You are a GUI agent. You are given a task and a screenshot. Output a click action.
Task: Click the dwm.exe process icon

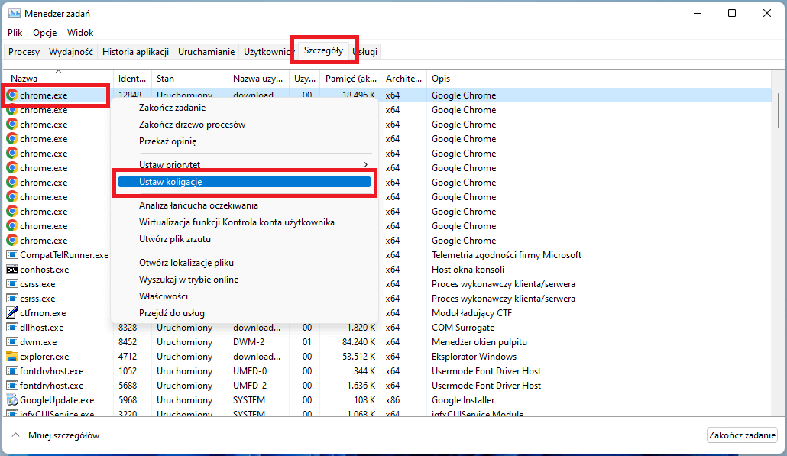[12, 342]
